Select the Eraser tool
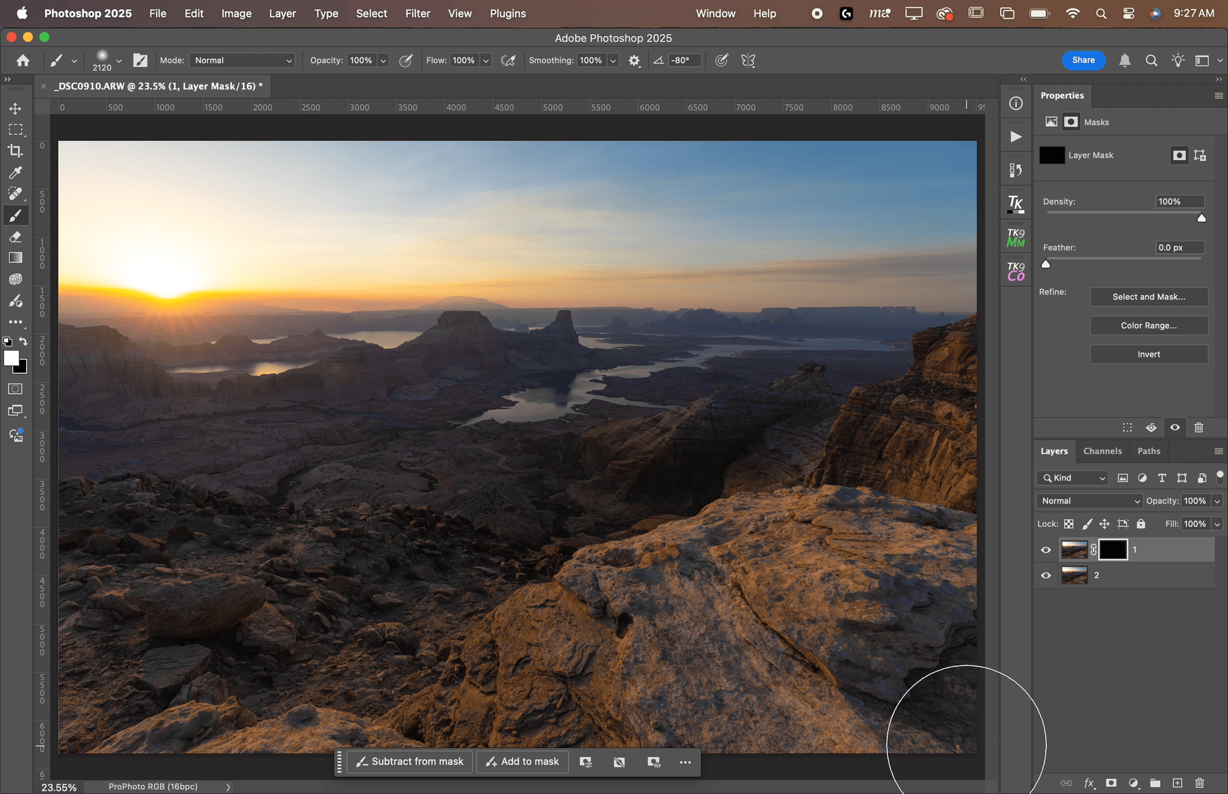Screen dimensions: 1228x794 click(x=15, y=237)
